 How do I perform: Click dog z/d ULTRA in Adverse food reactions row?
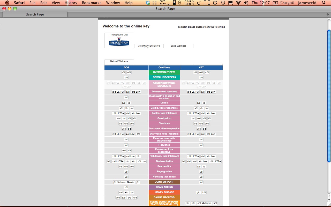118,92
